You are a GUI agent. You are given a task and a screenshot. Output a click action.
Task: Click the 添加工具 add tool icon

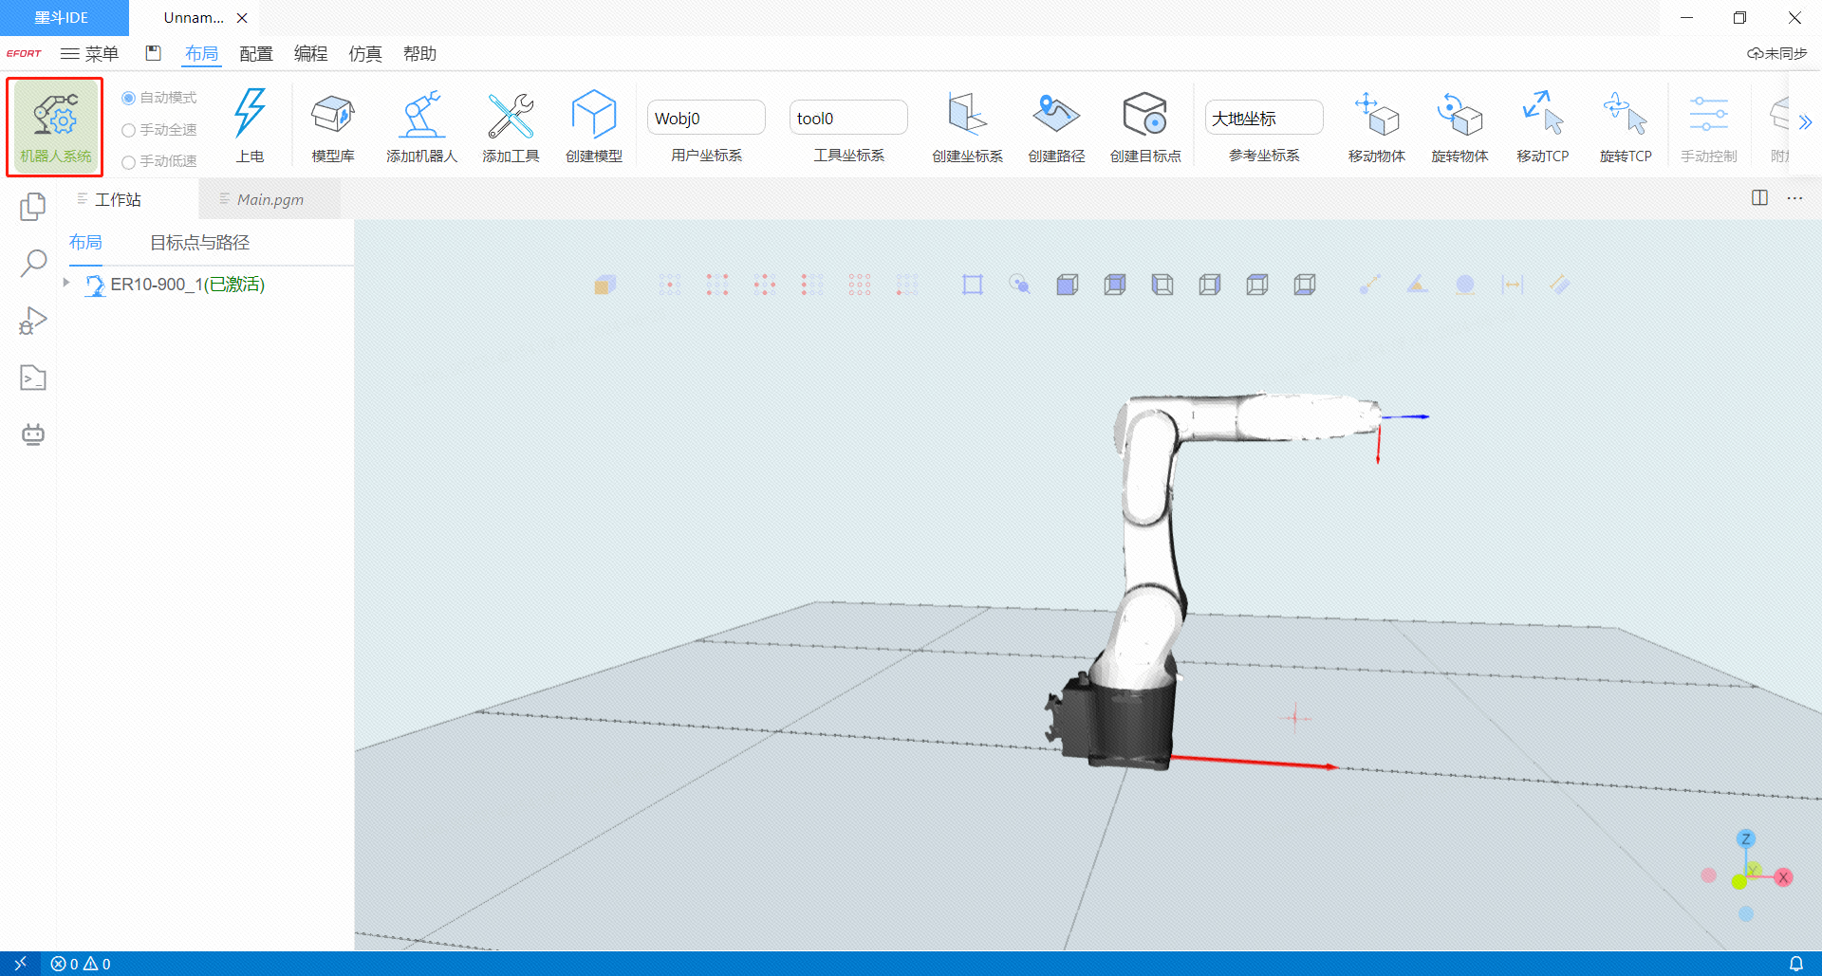click(511, 116)
